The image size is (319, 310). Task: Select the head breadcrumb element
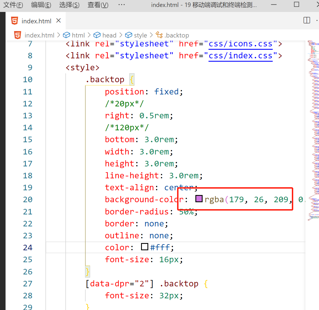click(109, 35)
